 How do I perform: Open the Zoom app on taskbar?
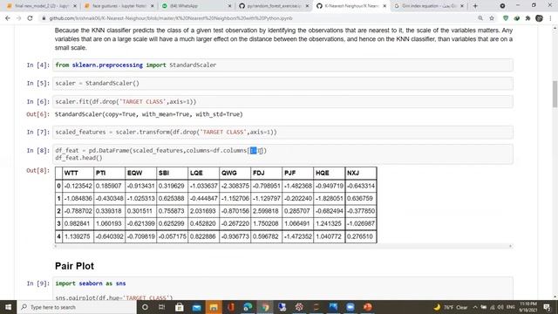(350, 307)
